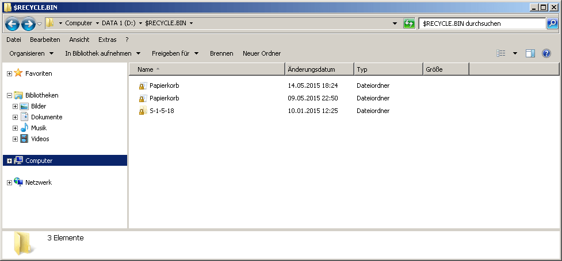The width and height of the screenshot is (562, 261).
Task: Collapse the Bibliotheken tree node
Action: [x=9, y=95]
